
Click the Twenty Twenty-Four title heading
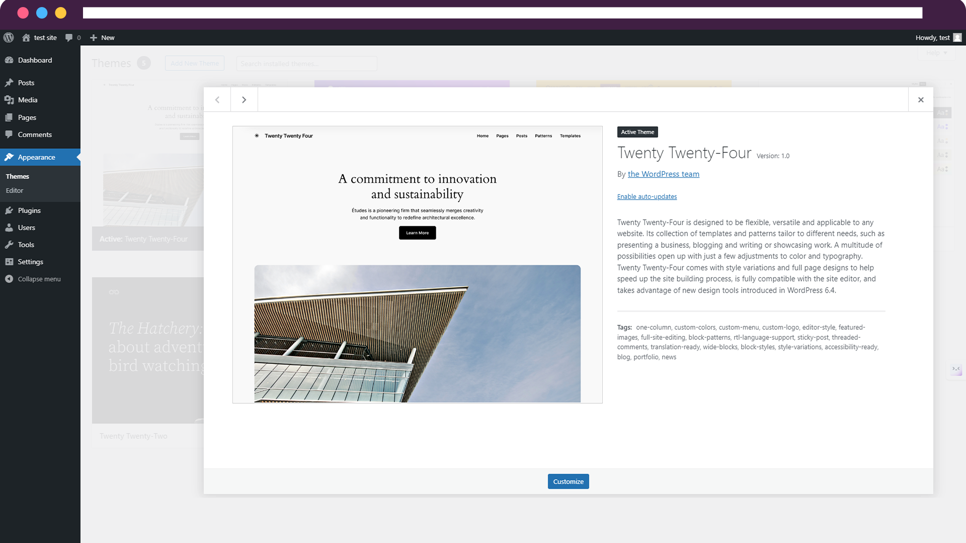[684, 153]
